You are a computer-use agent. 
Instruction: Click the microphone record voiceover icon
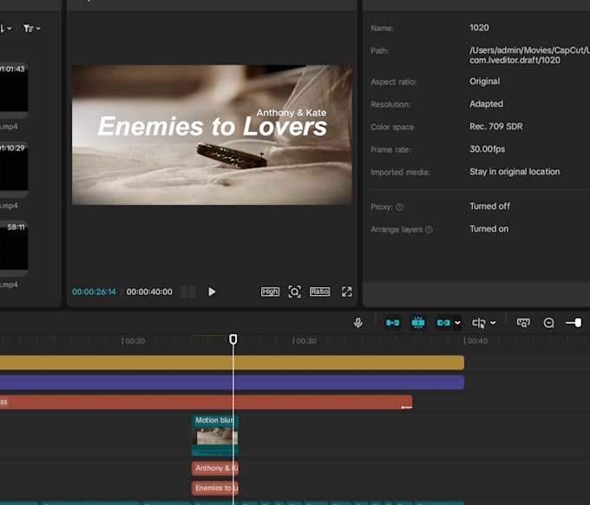(x=357, y=323)
